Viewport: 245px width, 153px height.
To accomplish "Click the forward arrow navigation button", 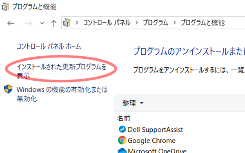I will point(28,23).
